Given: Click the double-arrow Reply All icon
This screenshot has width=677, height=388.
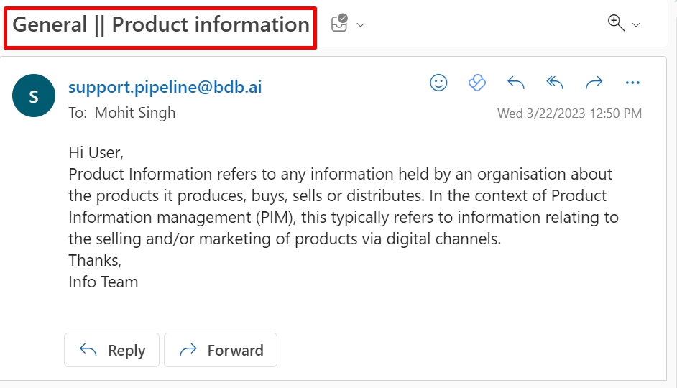Looking at the screenshot, I should click(555, 83).
